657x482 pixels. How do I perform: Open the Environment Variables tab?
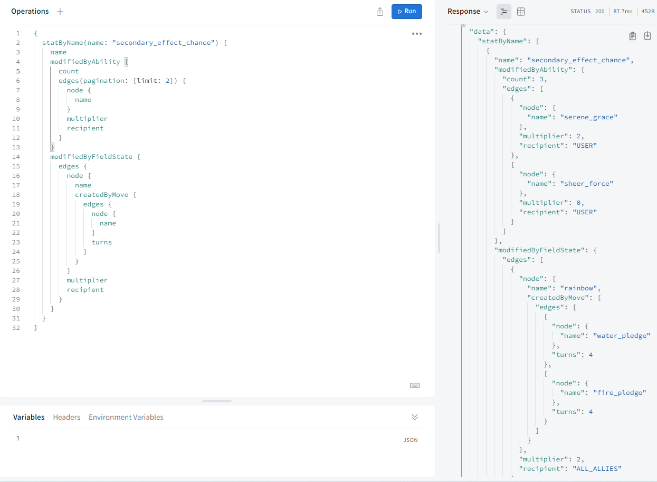[x=126, y=417]
